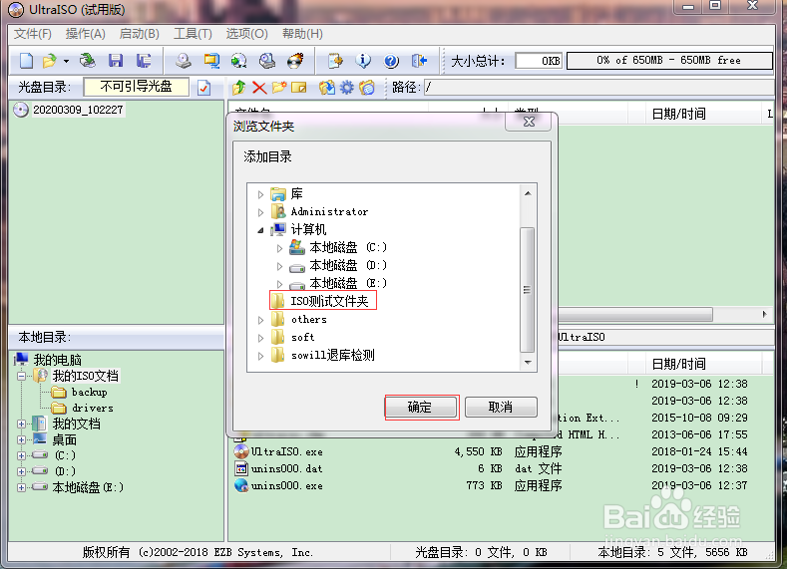This screenshot has height=569, width=787.
Task: Click the Add files toolbar icon
Action: pyautogui.click(x=335, y=61)
